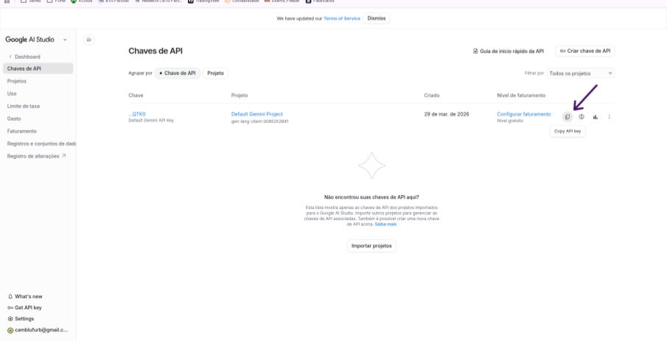Click the billing dollar icon in key row

point(582,116)
